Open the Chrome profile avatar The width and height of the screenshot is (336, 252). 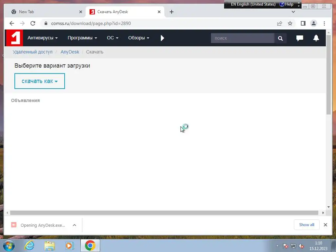pos(313,23)
